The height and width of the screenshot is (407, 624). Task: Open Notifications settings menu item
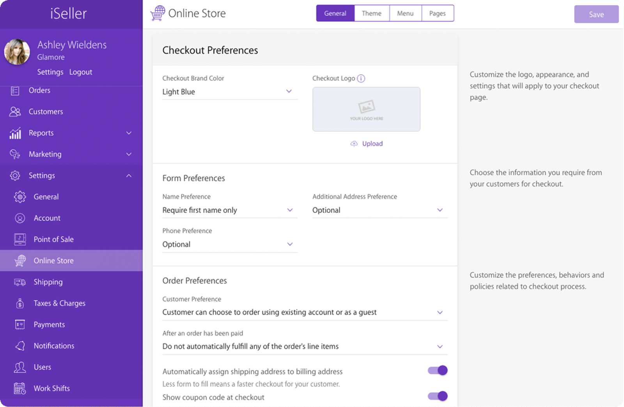point(71,346)
